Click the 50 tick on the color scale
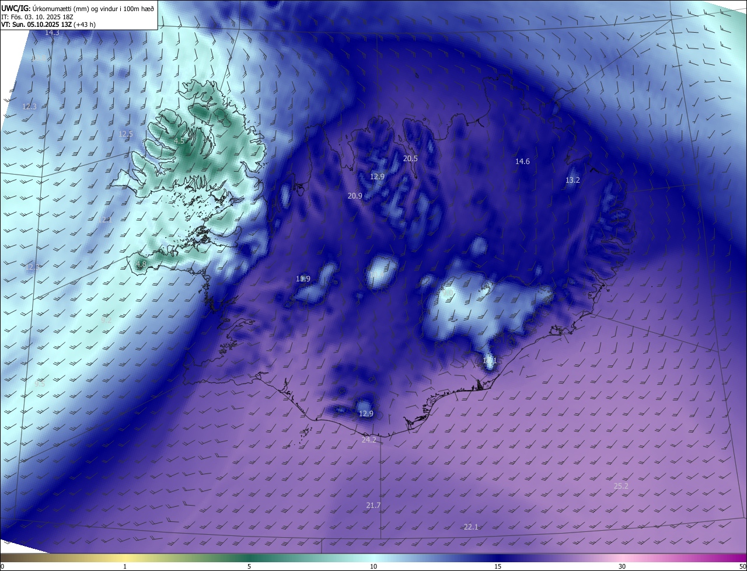This screenshot has height=571, width=747. coord(742,566)
